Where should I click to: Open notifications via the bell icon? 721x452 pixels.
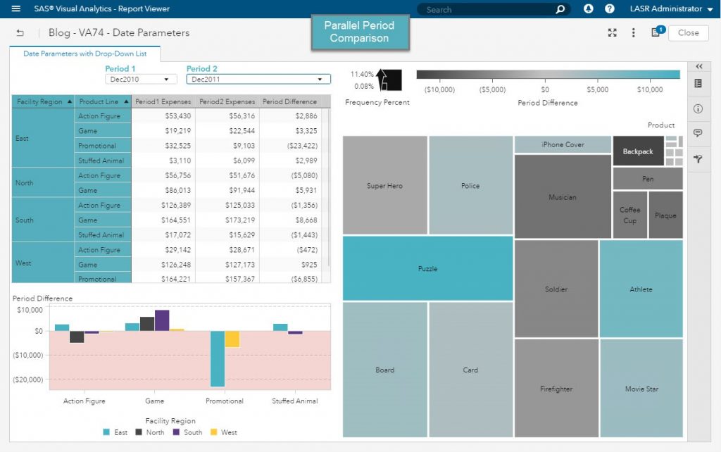pos(589,9)
